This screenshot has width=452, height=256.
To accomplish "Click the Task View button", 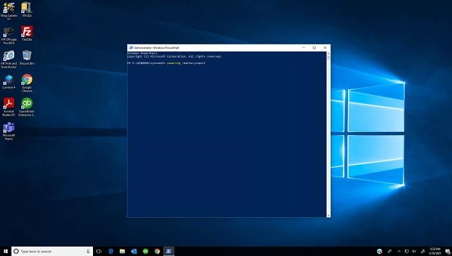I will tap(99, 251).
